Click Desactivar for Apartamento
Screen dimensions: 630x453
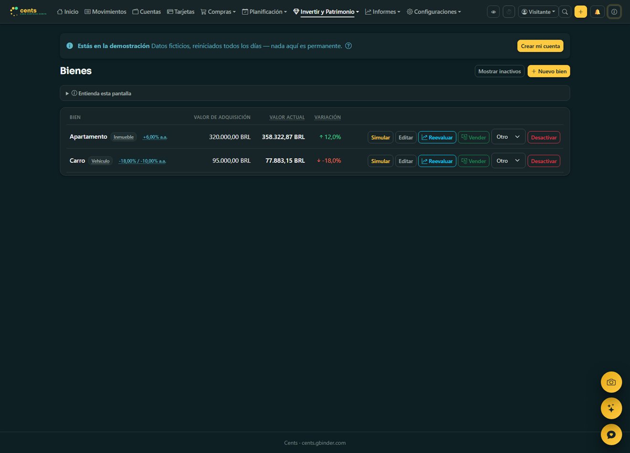click(544, 137)
